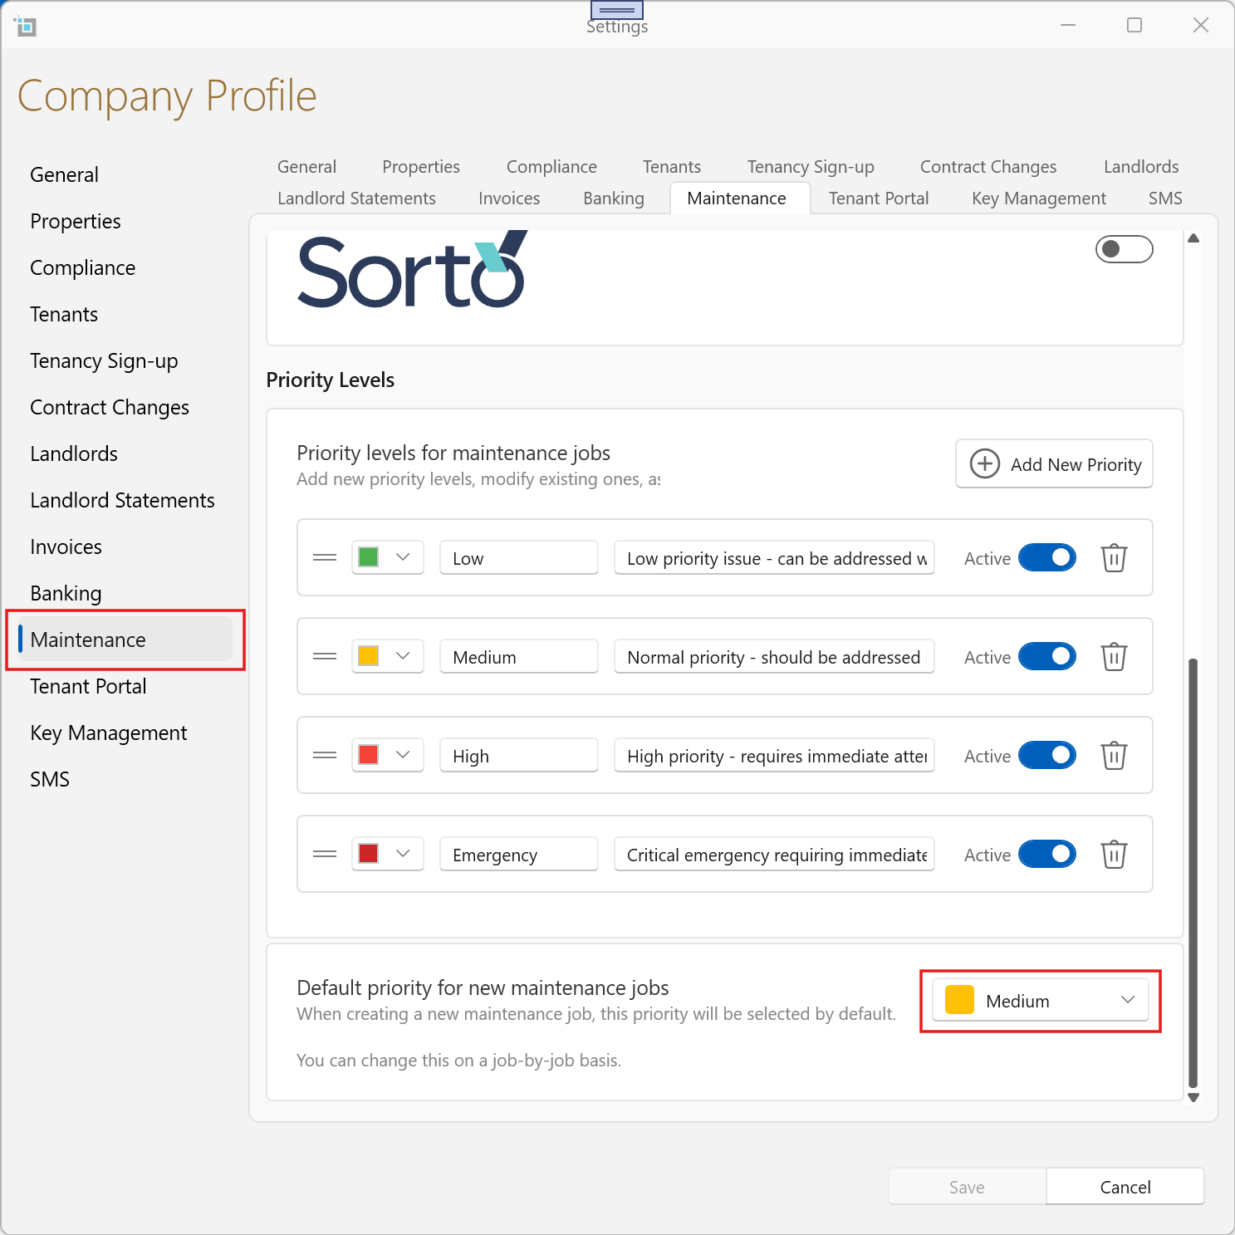This screenshot has height=1235, width=1235.
Task: Click the dark red Emergency color swatch
Action: point(369,855)
